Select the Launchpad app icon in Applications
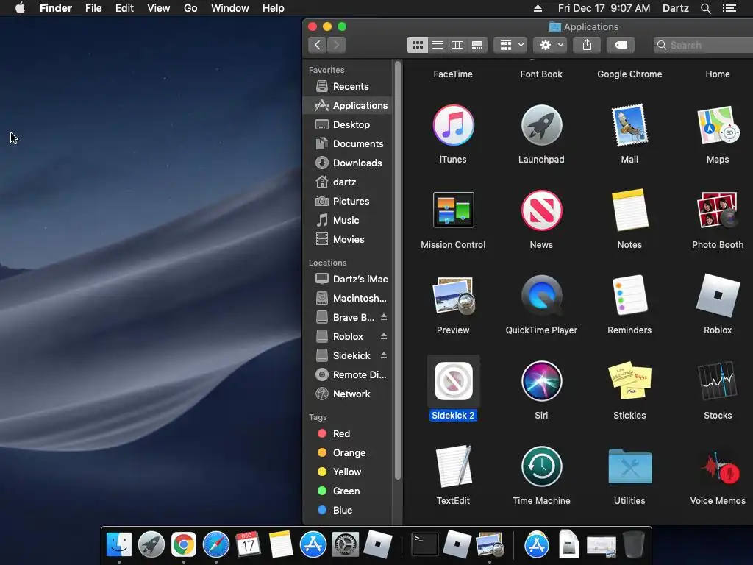 541,125
